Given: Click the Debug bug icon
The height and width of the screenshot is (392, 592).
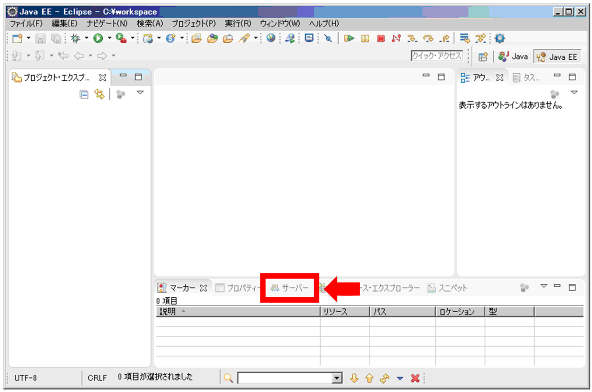Looking at the screenshot, I should (75, 38).
